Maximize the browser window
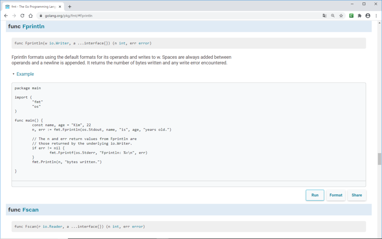This screenshot has height=239, width=382. (364, 4)
